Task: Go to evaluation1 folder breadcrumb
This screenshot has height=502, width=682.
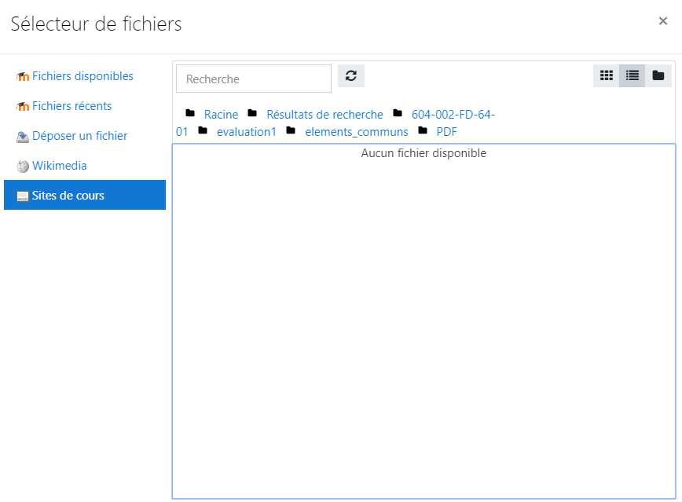Action: click(x=246, y=132)
